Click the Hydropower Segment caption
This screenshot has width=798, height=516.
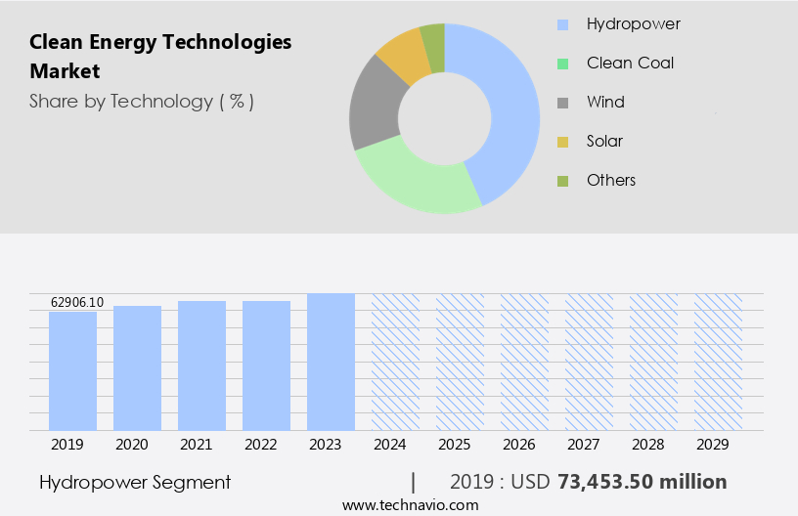click(135, 483)
